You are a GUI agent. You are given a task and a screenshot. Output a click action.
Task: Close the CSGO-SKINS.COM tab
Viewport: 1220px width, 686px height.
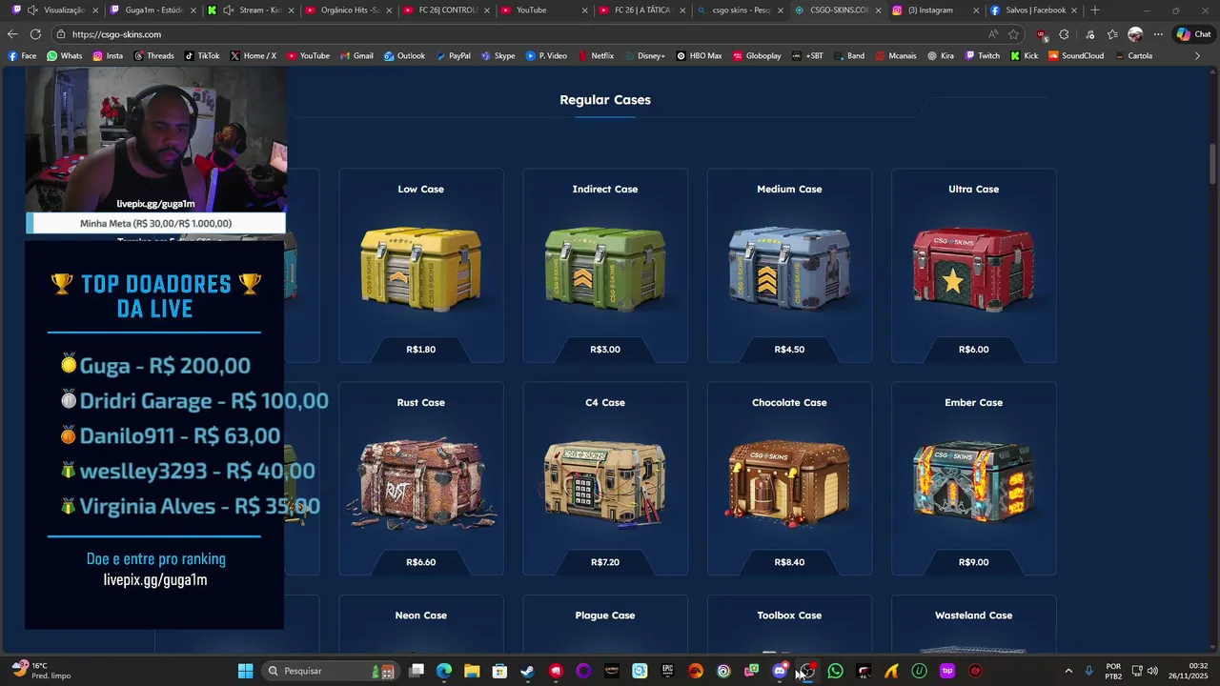(878, 10)
